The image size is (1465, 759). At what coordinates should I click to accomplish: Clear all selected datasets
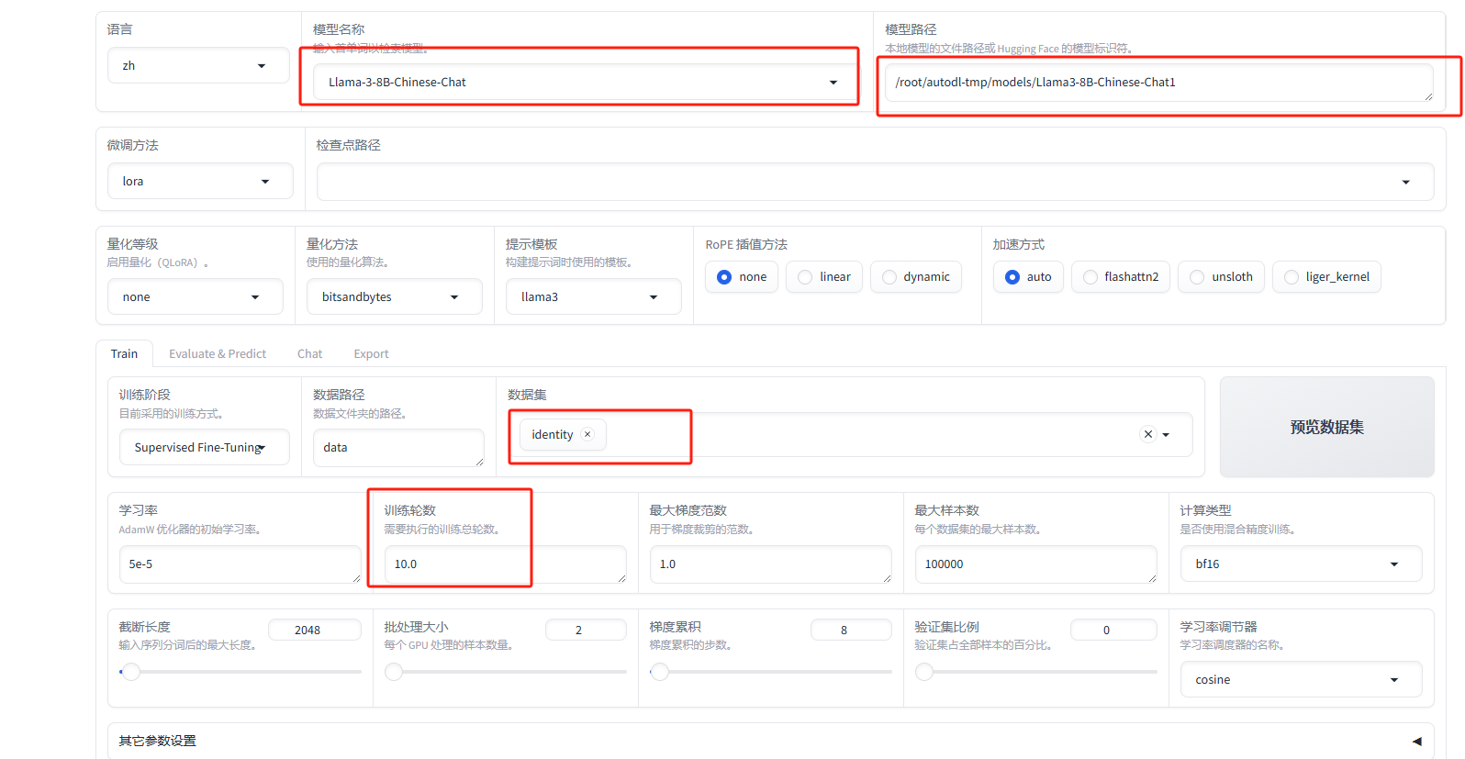[1147, 434]
